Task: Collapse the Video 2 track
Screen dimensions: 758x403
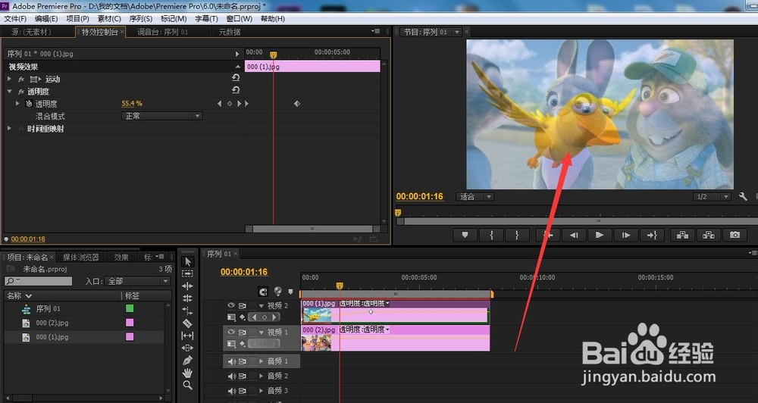Action: (x=262, y=306)
